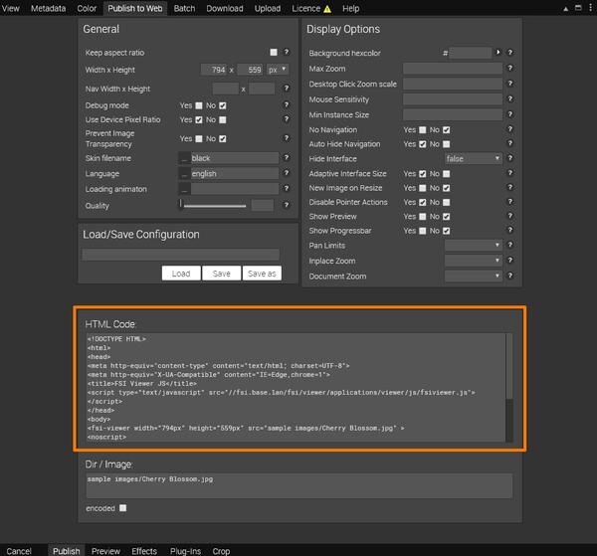
Task: Open help icon for No Navigation
Action: [x=510, y=129]
